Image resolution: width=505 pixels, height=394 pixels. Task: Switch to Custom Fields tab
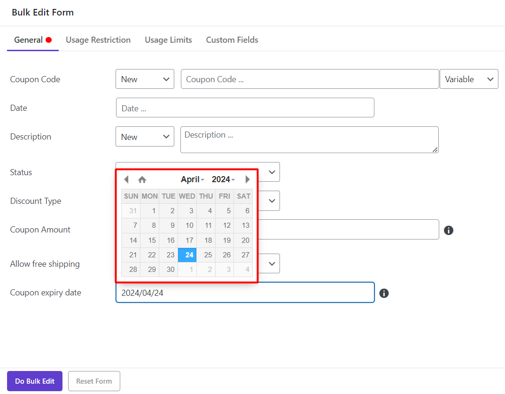pos(232,40)
